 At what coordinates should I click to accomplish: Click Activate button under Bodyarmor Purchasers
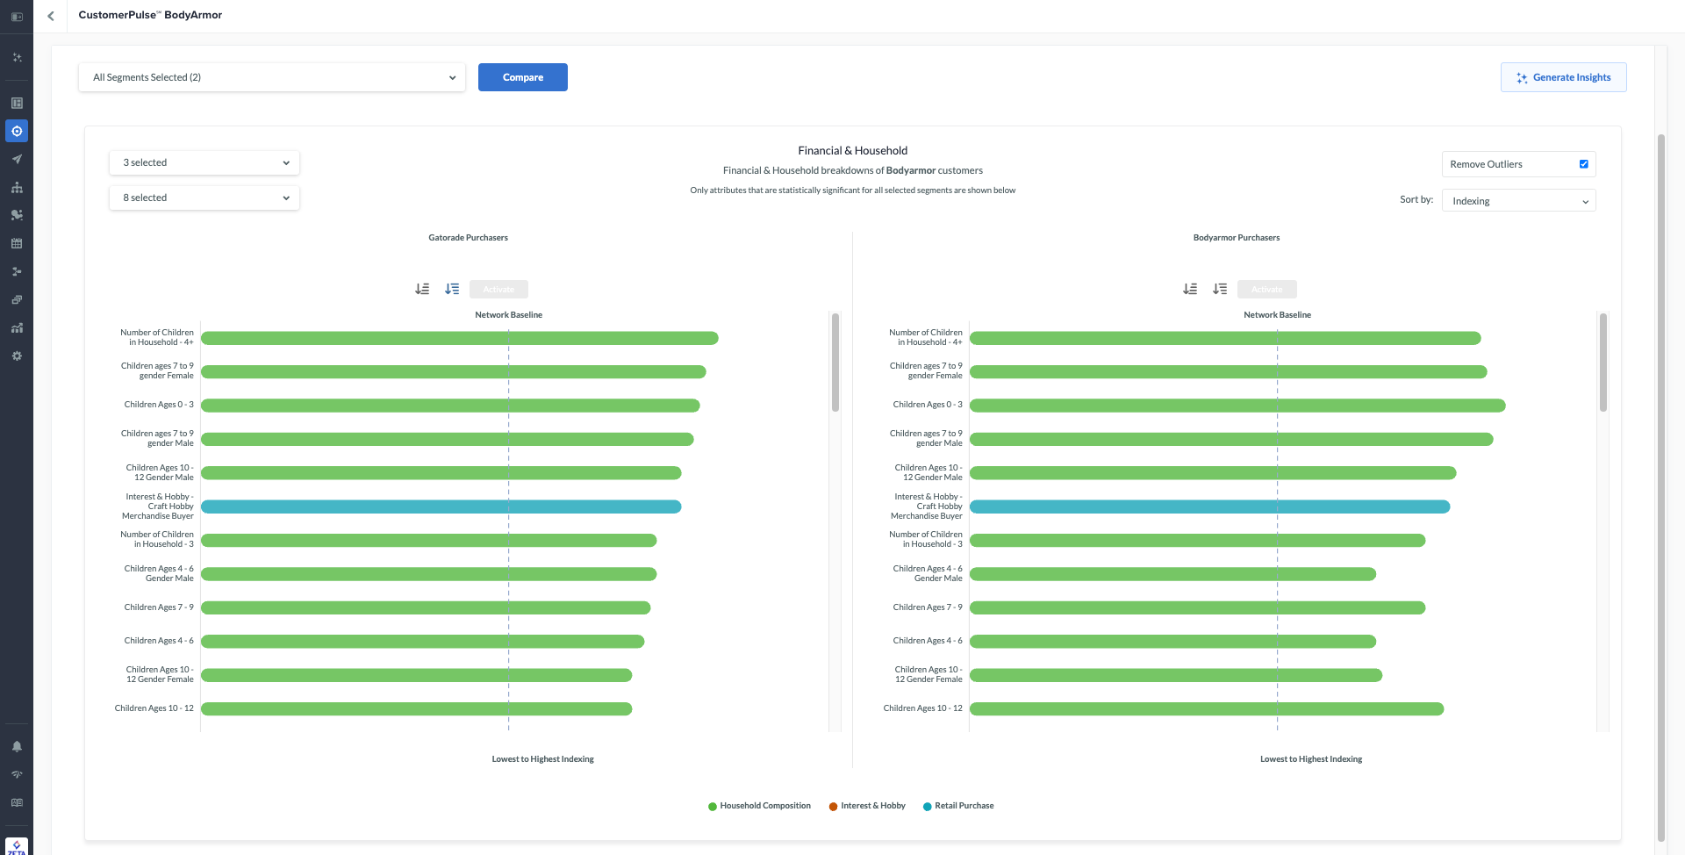1267,290
